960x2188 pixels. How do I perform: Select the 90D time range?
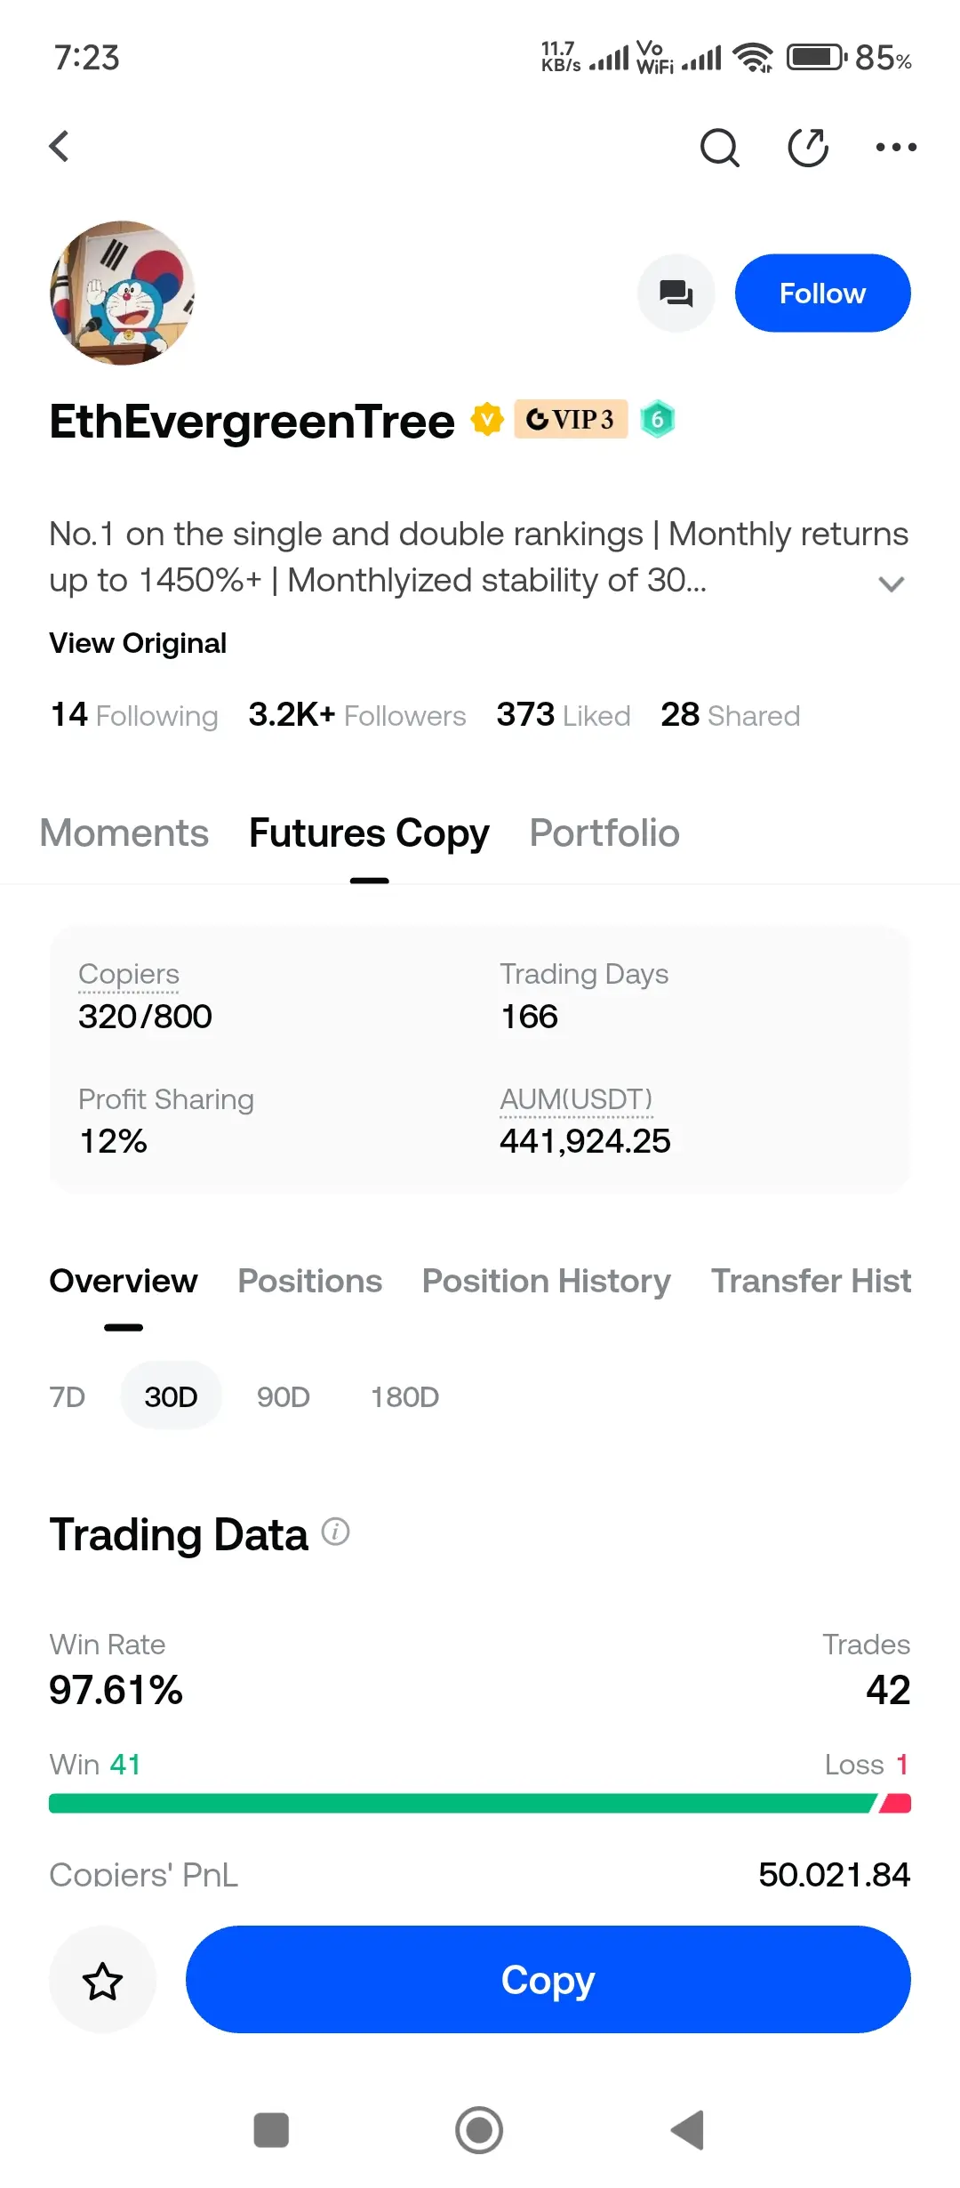point(283,1396)
